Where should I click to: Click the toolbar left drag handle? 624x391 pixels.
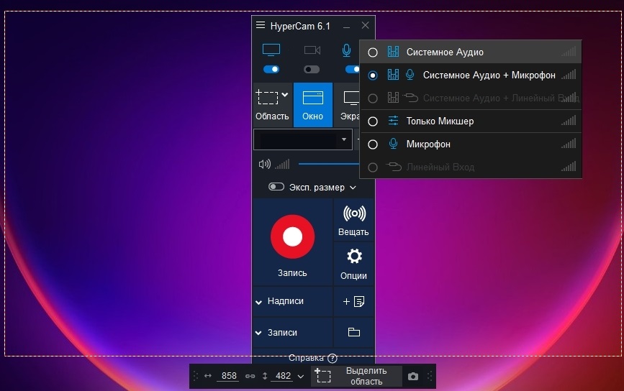coord(195,376)
